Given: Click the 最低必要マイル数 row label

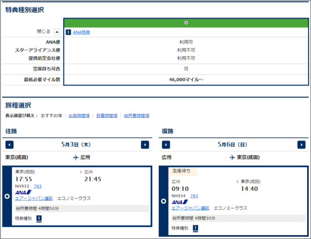Looking at the screenshot, I should [x=42, y=80].
